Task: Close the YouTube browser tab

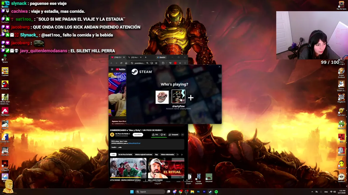Action: tap(124, 57)
